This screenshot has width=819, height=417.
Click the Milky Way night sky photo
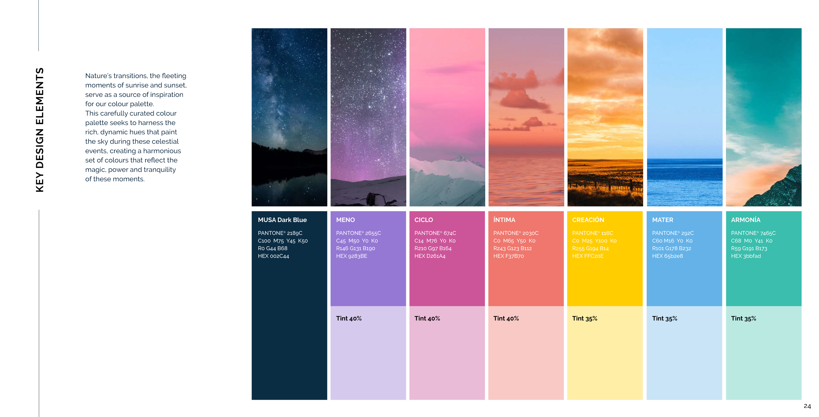click(x=289, y=117)
